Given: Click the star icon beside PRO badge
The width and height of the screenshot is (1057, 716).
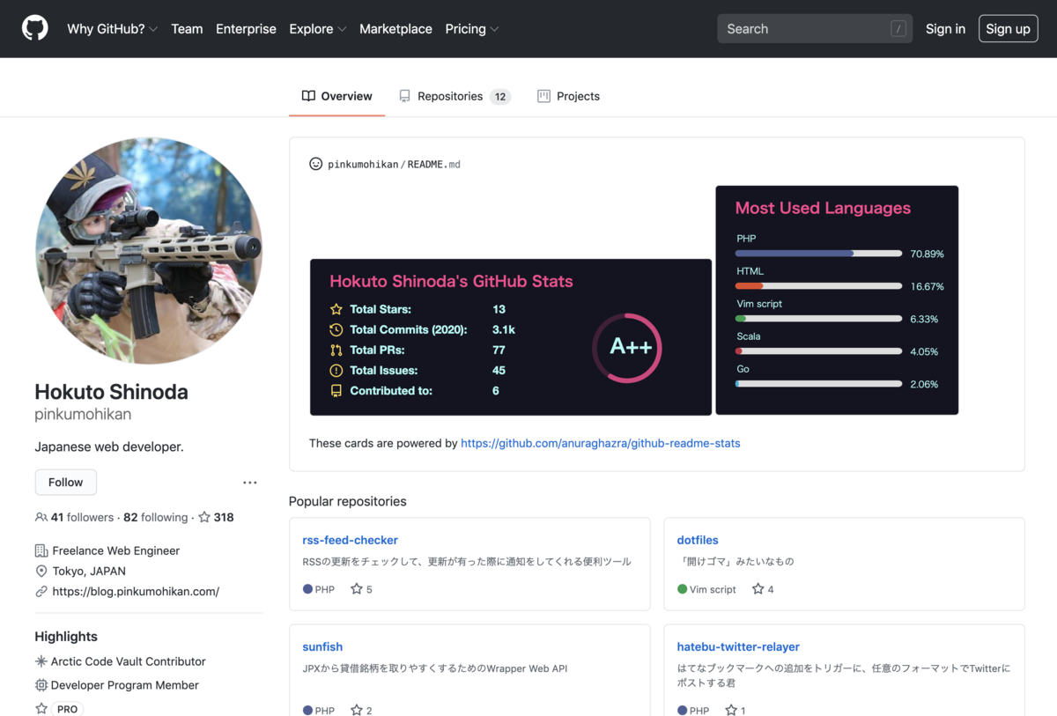Looking at the screenshot, I should coord(41,709).
